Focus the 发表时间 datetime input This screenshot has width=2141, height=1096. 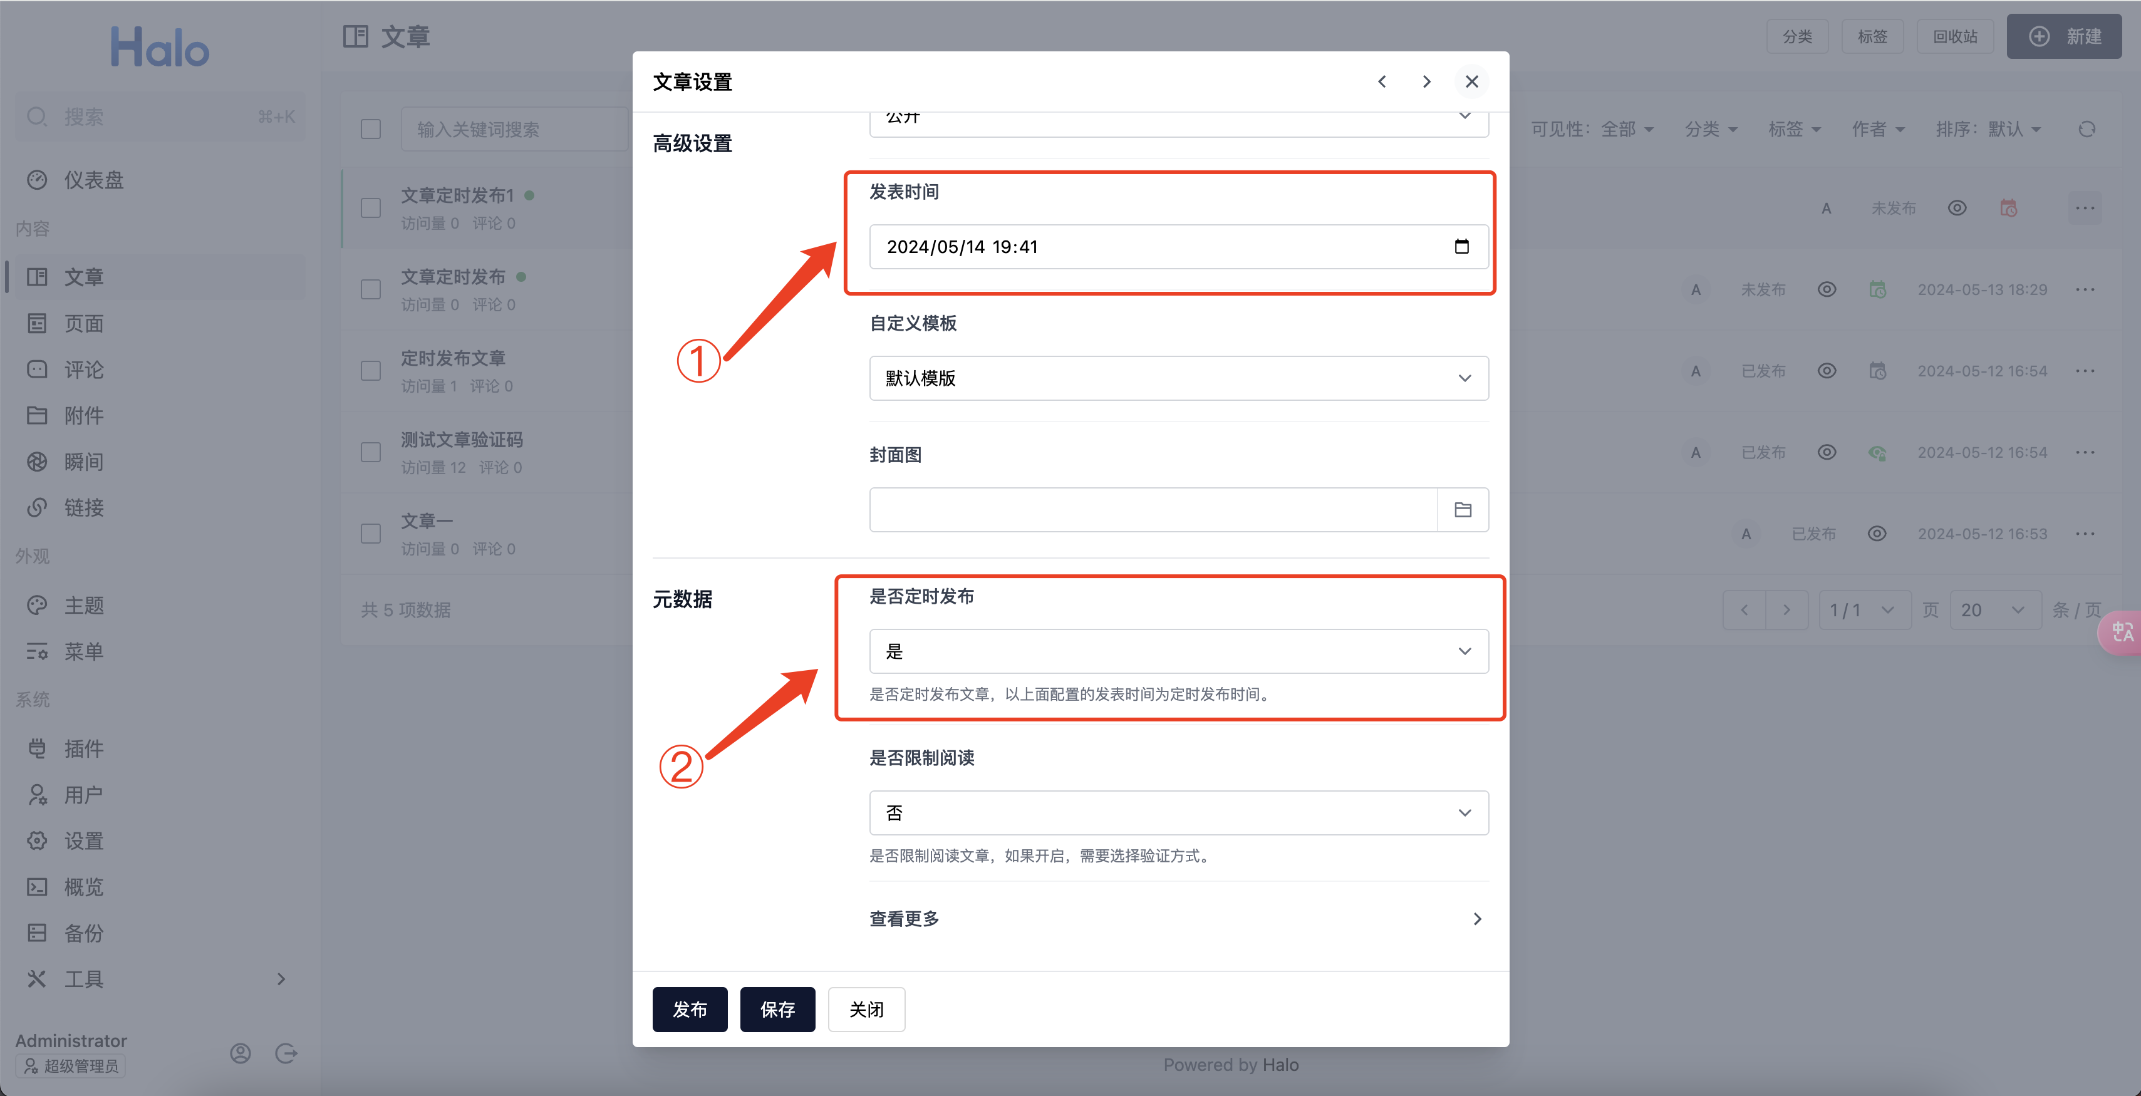point(1178,247)
